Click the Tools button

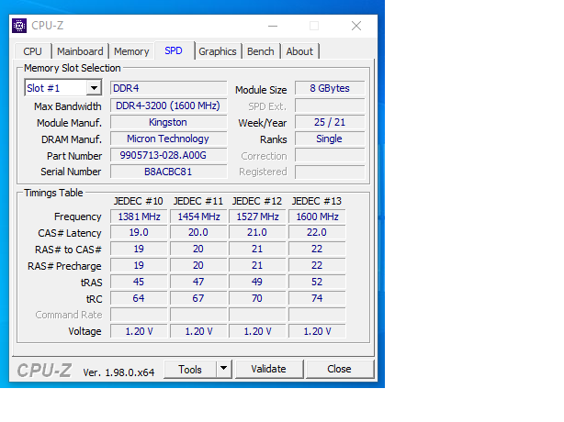click(x=190, y=369)
